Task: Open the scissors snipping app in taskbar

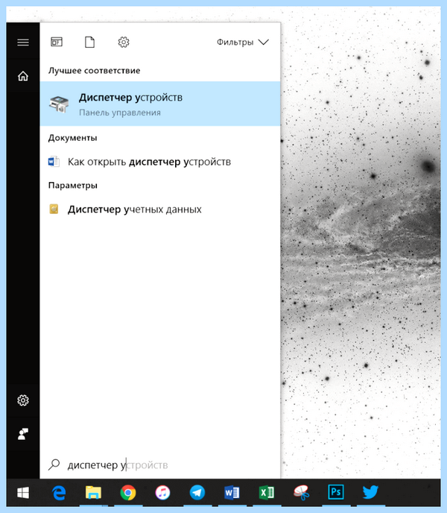Action: point(301,493)
